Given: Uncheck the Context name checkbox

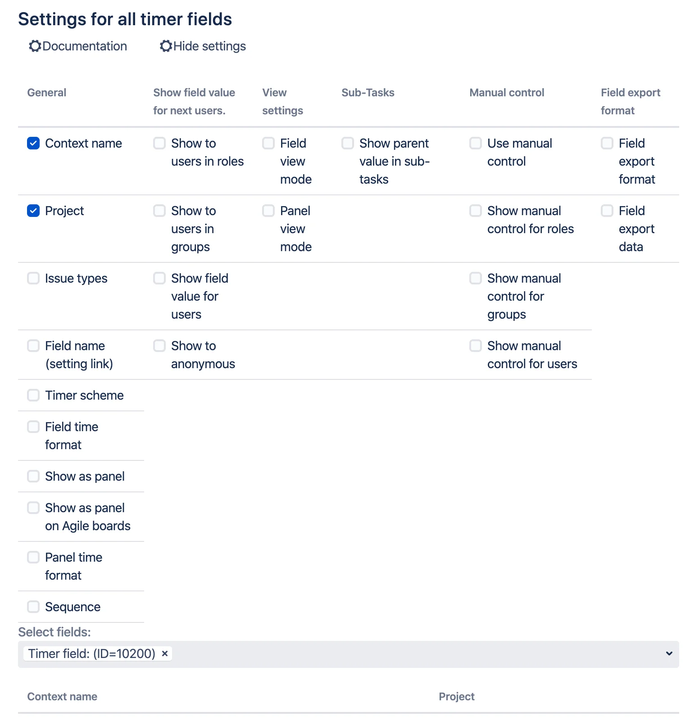Looking at the screenshot, I should (33, 143).
